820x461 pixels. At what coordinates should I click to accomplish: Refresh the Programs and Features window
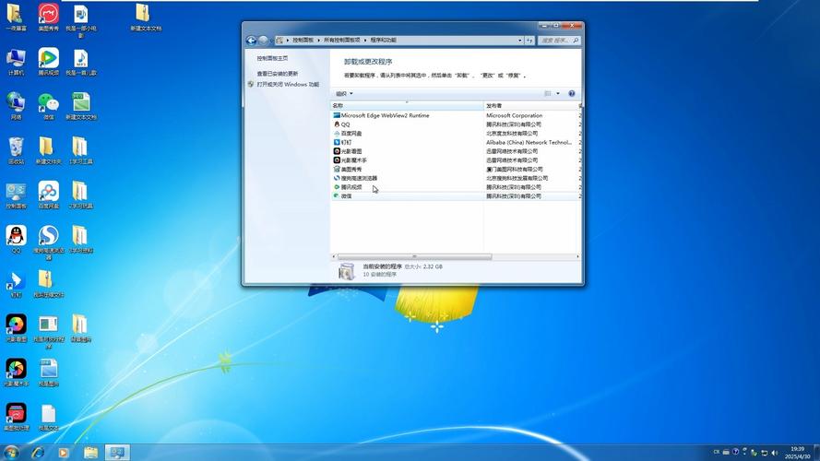coord(529,41)
